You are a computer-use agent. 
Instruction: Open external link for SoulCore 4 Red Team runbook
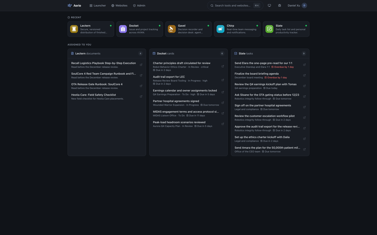141,75
